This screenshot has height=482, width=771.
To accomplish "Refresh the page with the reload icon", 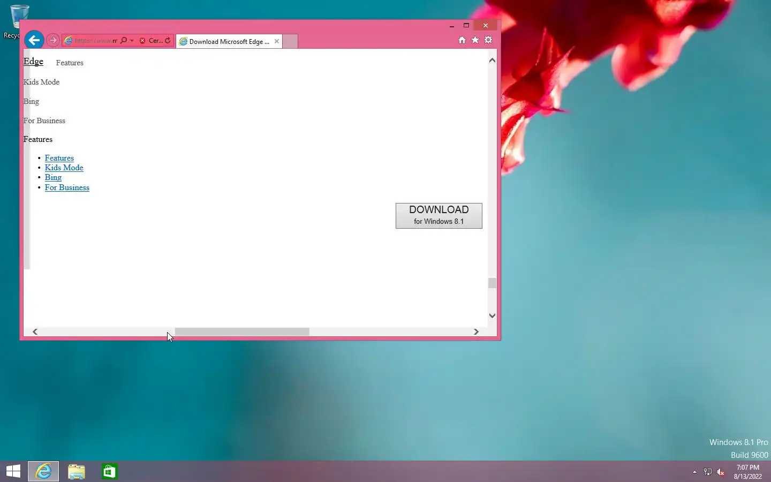I will click(168, 41).
